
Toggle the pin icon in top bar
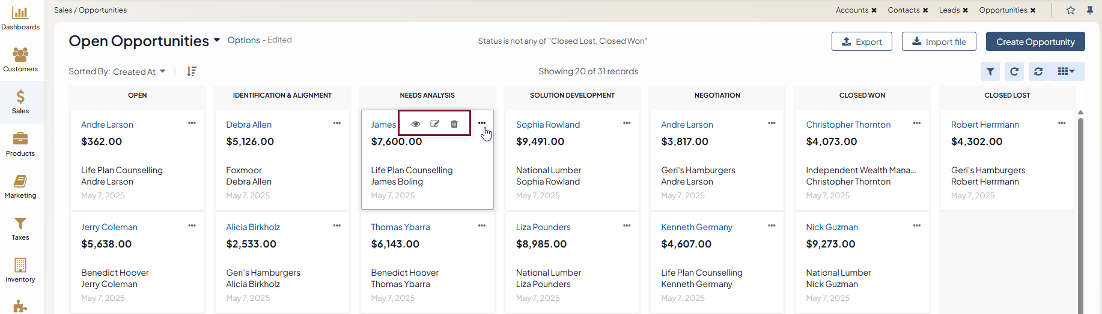(x=1090, y=10)
